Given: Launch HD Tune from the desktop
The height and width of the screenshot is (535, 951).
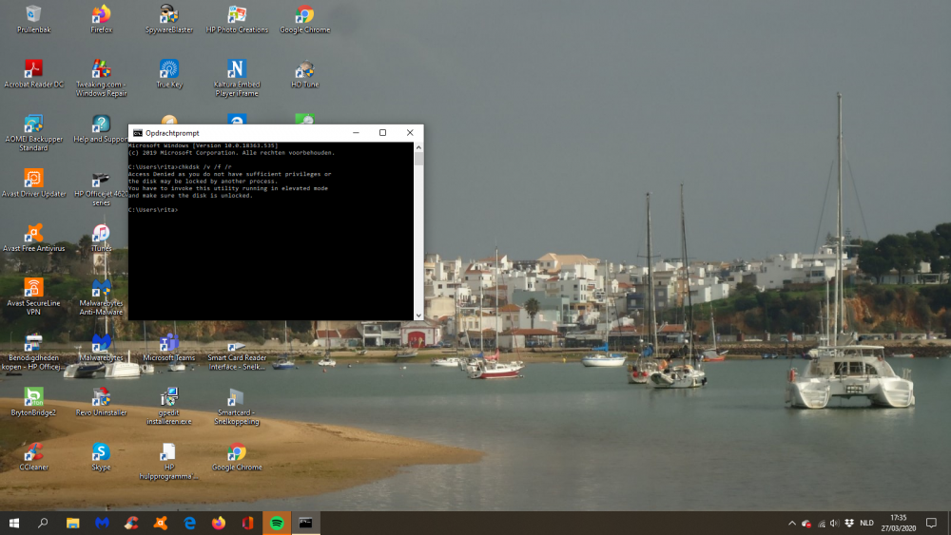Looking at the screenshot, I should [x=304, y=70].
